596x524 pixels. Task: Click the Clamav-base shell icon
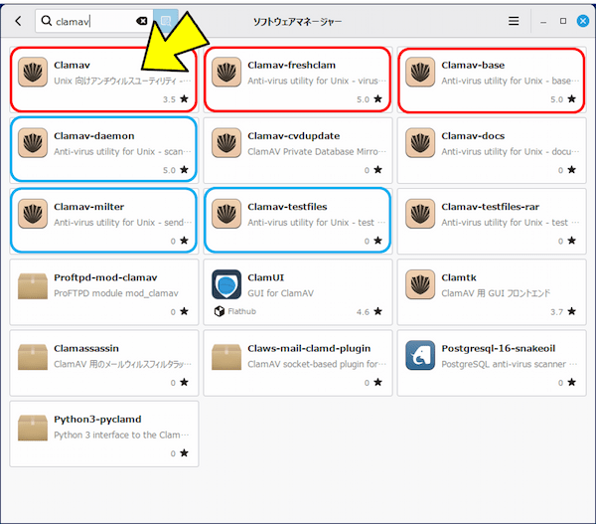point(420,72)
